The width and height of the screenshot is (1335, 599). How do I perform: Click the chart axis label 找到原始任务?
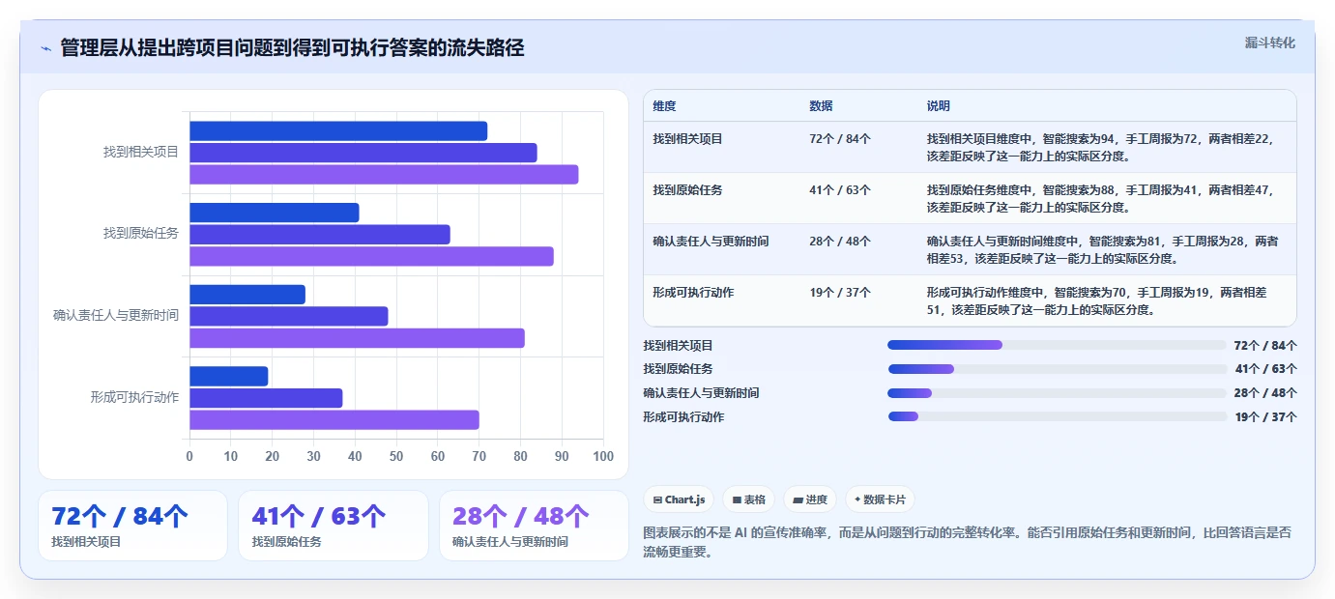(141, 233)
